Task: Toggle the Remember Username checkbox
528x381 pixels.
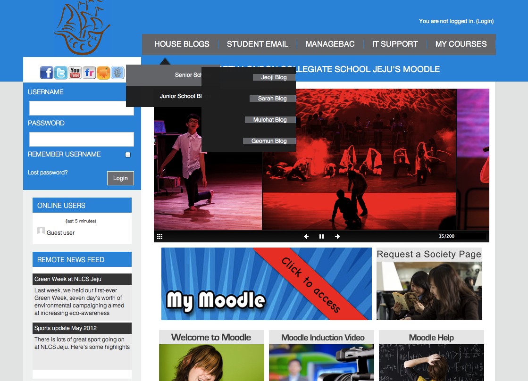Action: [128, 155]
